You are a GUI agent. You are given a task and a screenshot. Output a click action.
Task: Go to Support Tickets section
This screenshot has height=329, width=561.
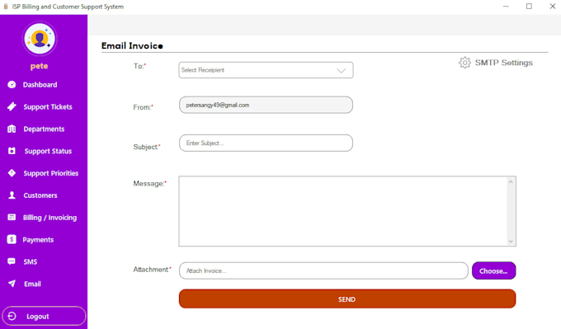pos(48,107)
